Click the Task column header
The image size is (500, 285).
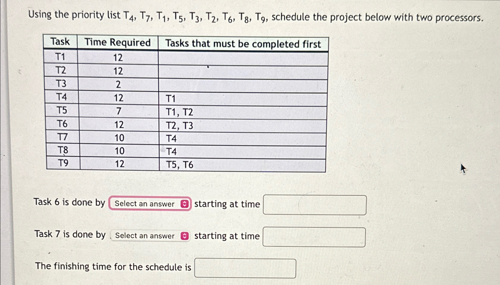pos(60,42)
